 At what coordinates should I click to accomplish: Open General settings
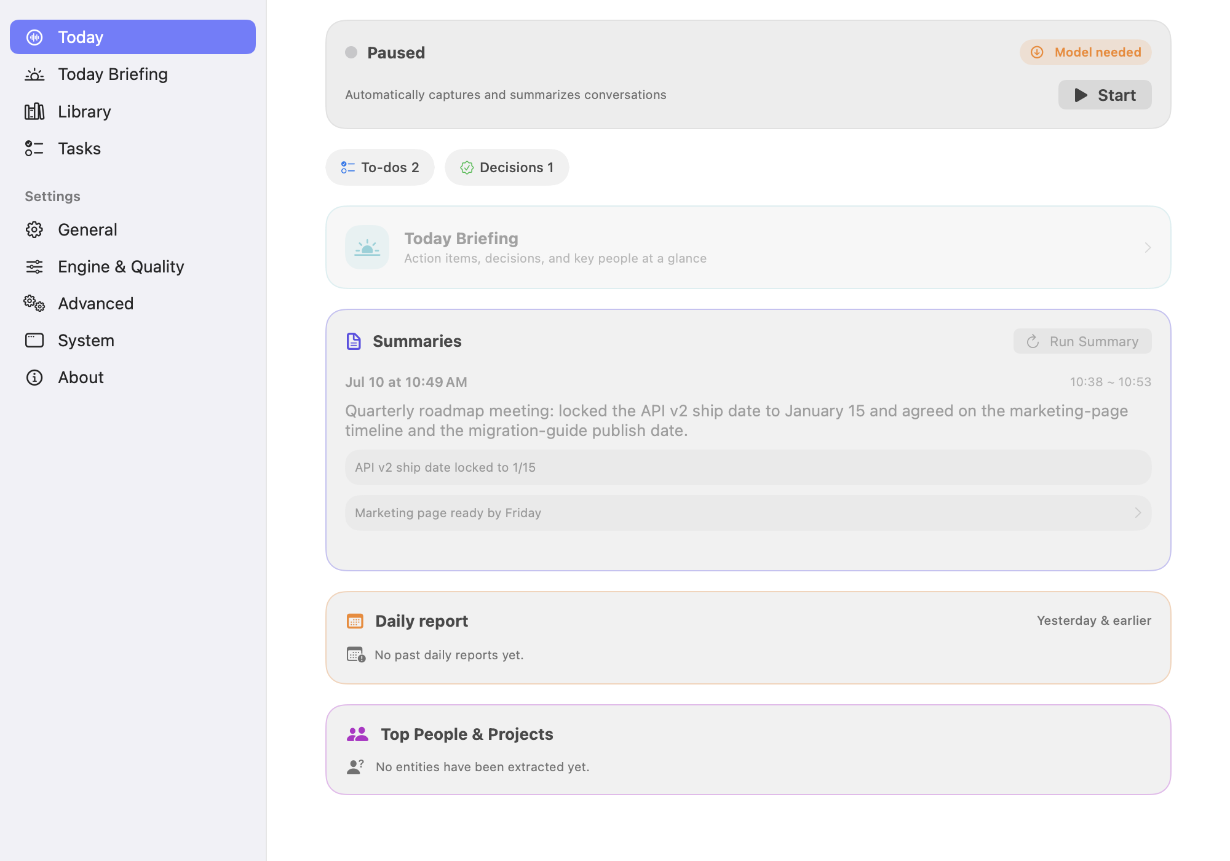[x=133, y=229]
